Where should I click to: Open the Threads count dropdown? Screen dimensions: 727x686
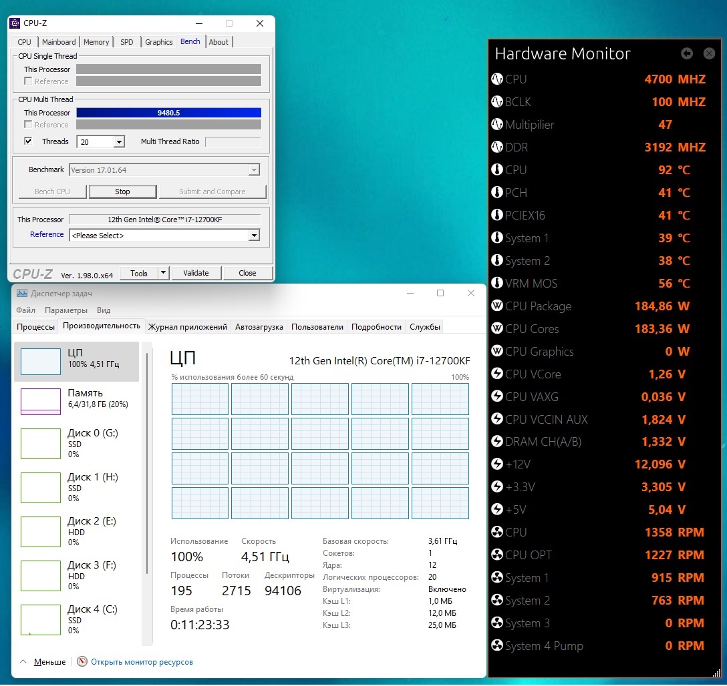pos(119,141)
